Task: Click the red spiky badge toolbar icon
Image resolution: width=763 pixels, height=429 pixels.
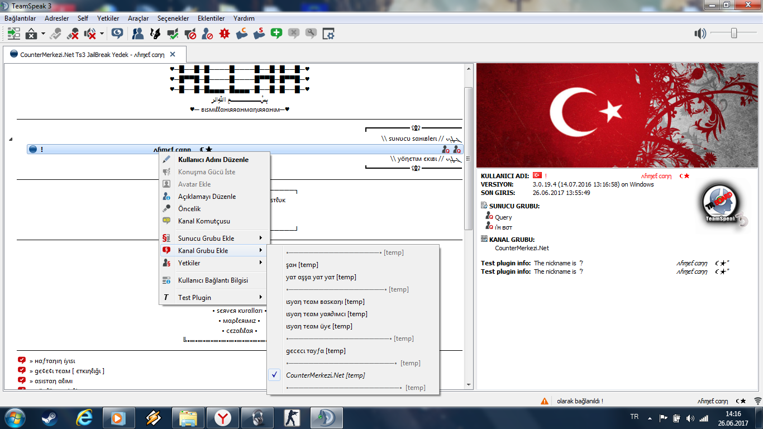Action: 225,34
